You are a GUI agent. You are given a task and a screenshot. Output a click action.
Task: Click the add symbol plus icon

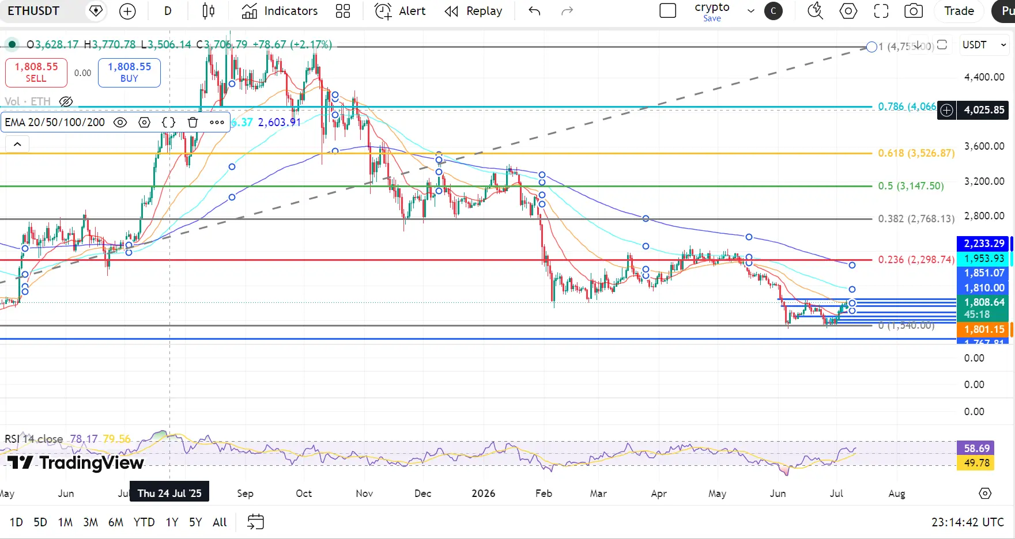pos(127,11)
